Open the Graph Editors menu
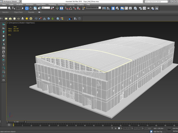178x133 pixels. (x=41, y=4)
